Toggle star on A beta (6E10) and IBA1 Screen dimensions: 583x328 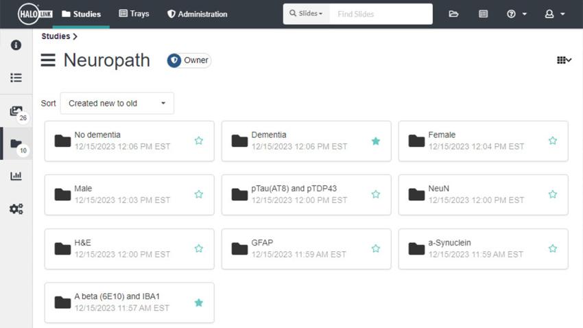(198, 303)
